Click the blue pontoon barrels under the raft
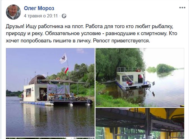 (37, 103)
